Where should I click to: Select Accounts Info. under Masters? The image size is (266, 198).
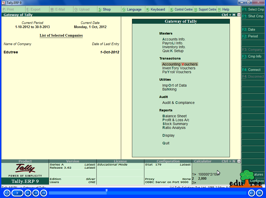tap(174, 39)
